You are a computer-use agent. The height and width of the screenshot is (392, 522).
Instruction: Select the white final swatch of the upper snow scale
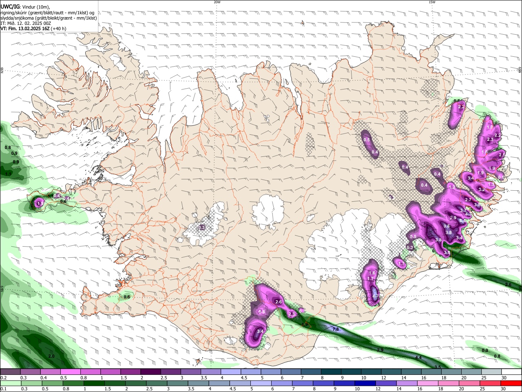point(511,372)
